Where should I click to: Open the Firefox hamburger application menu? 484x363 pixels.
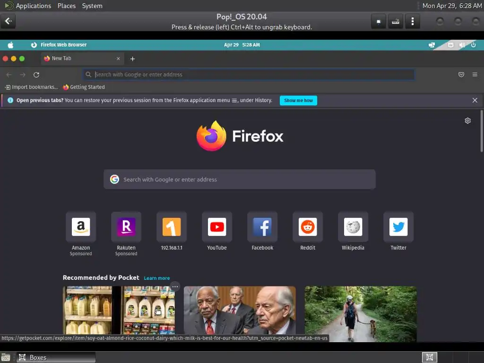(x=475, y=75)
